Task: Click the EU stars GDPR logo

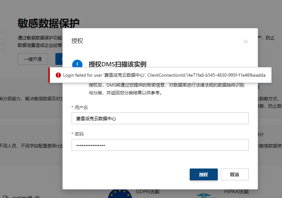Action: pos(120,194)
